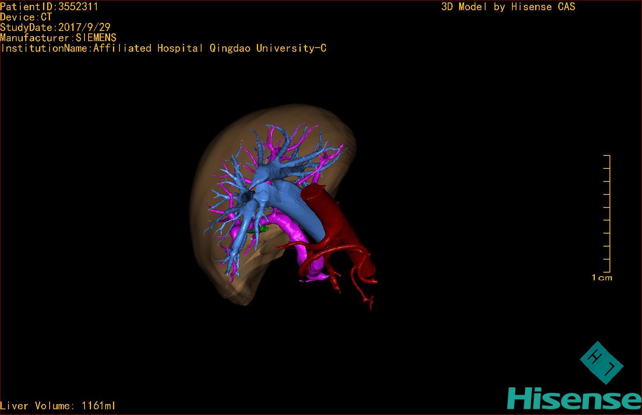
Task: Click the Hisense diamond logo icon
Action: [601, 363]
